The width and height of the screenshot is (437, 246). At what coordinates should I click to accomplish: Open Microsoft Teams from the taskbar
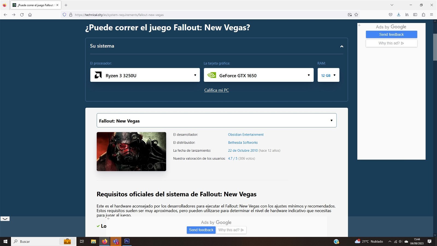point(116,241)
